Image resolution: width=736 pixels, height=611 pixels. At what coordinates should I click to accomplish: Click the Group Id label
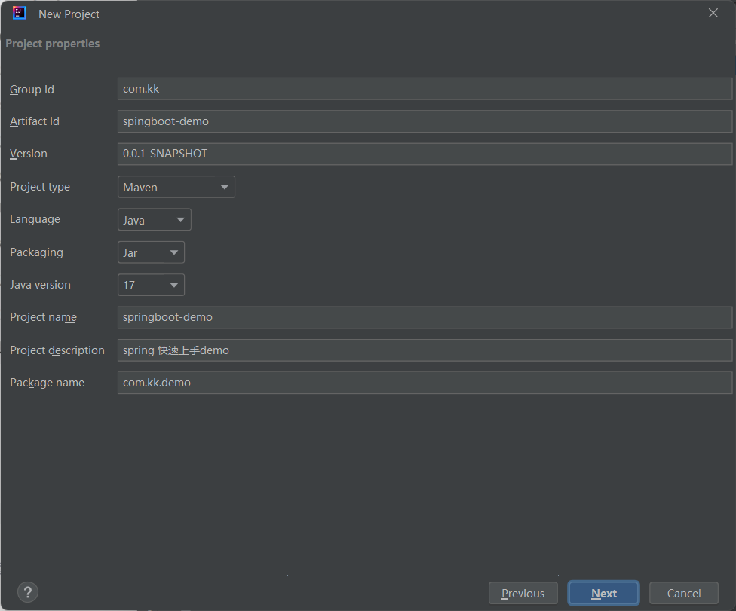point(32,89)
